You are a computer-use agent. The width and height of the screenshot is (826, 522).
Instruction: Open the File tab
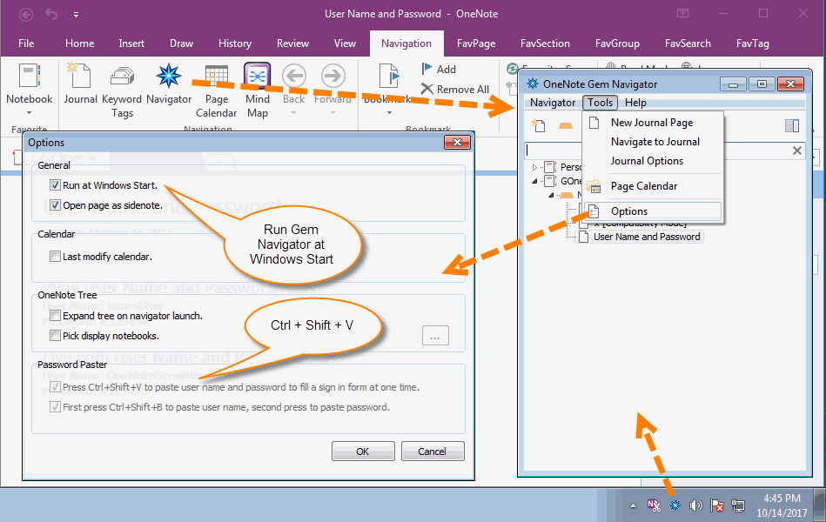[x=26, y=43]
